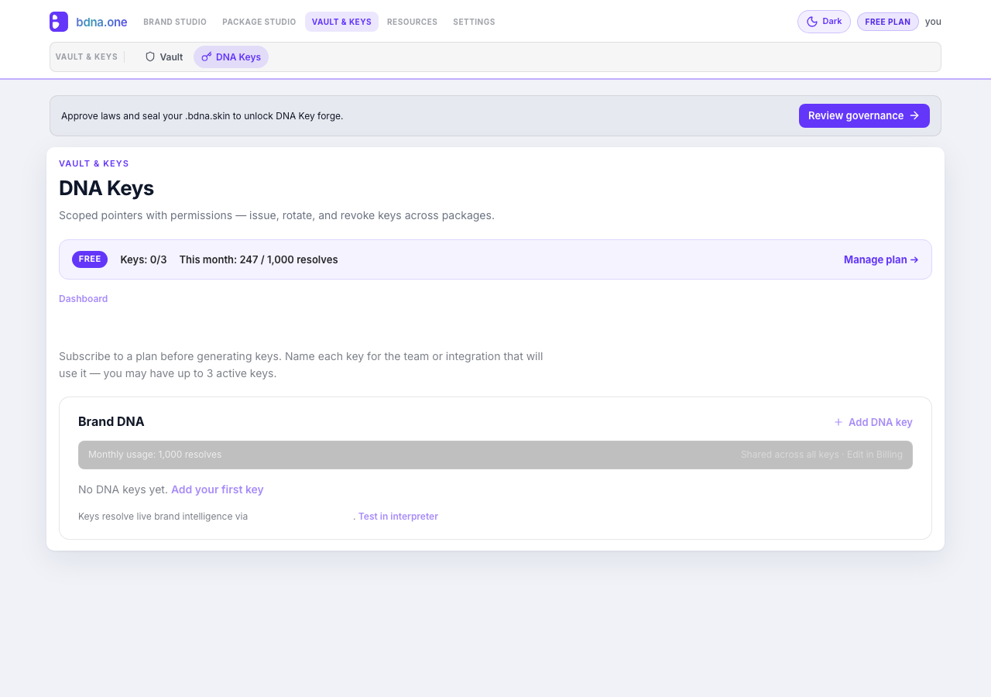
Task: Click 'Shared across all keys · Edit in Billing'
Action: pos(821,455)
